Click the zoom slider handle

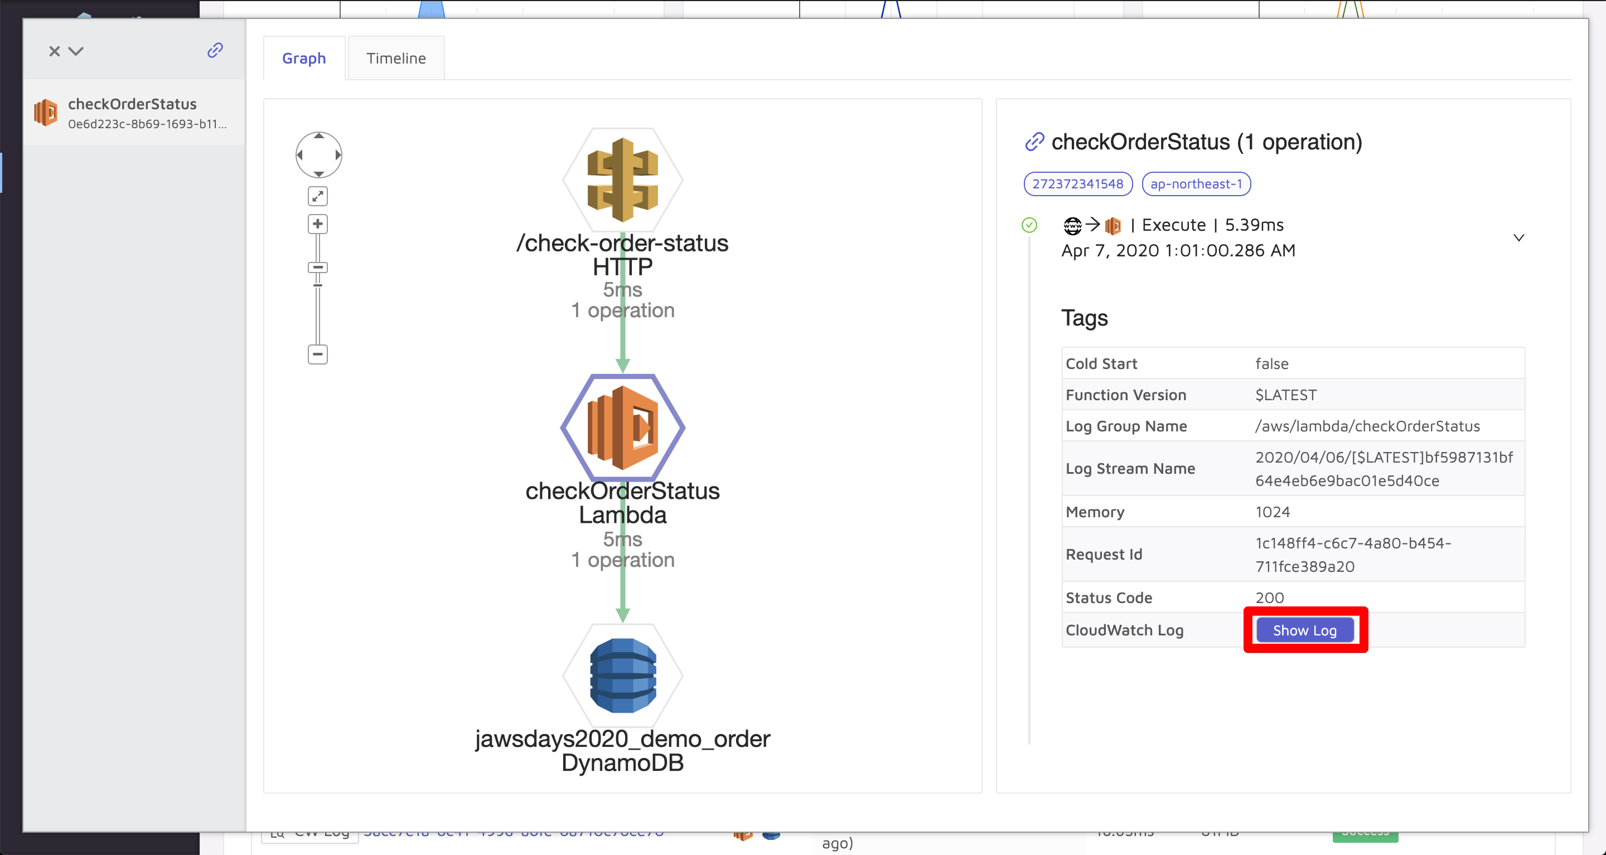pos(318,268)
